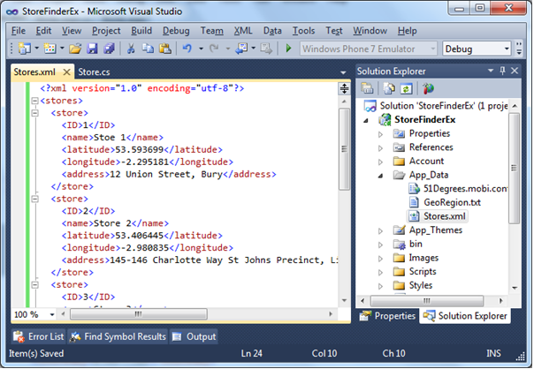Click the Navigate Forward toolbar icon
The height and width of the screenshot is (369, 534).
266,49
